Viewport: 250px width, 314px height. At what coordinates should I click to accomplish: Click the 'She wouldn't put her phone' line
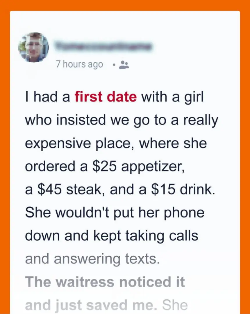tap(115, 213)
